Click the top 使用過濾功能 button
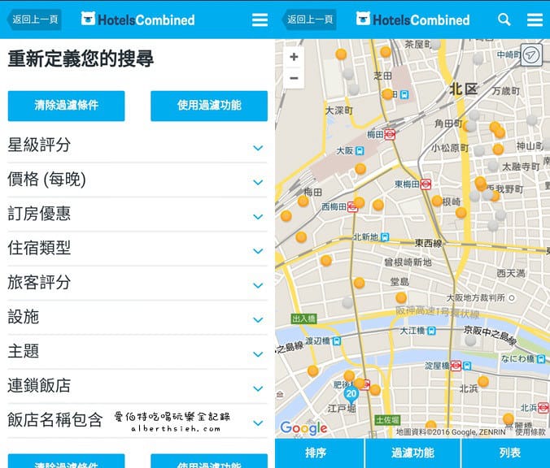The image size is (550, 468). [x=209, y=106]
